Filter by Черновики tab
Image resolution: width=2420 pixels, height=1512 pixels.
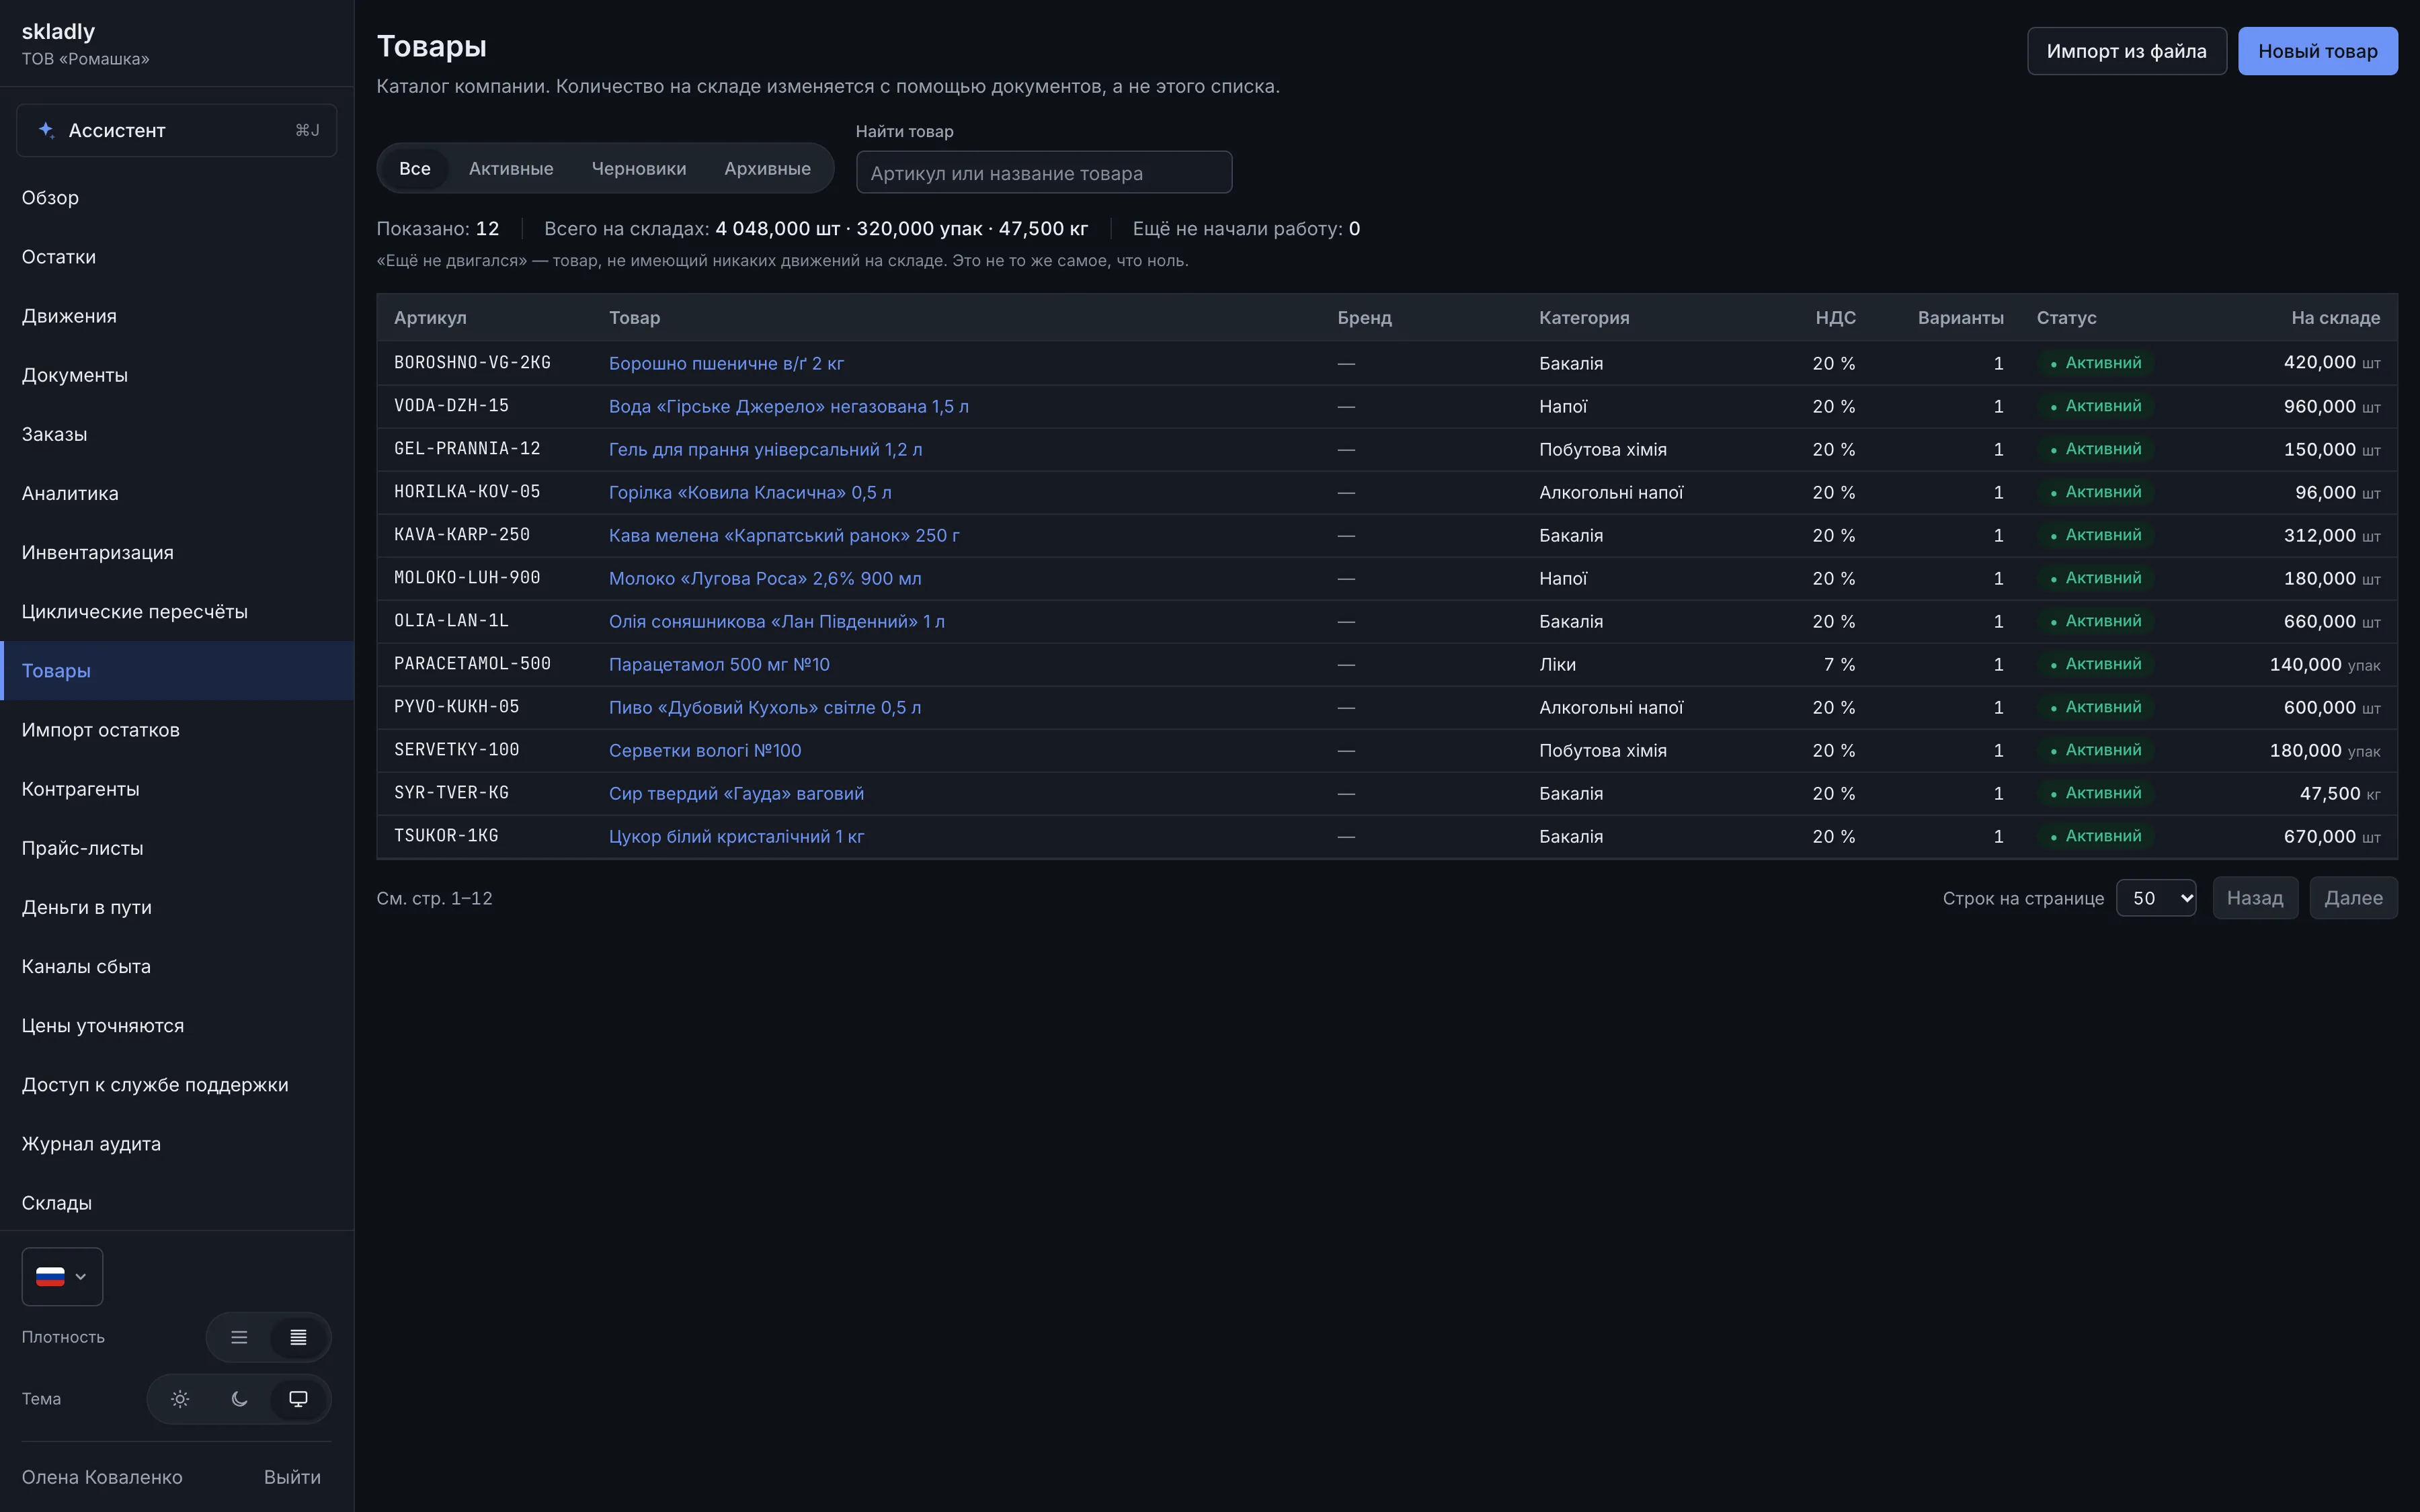click(x=639, y=168)
